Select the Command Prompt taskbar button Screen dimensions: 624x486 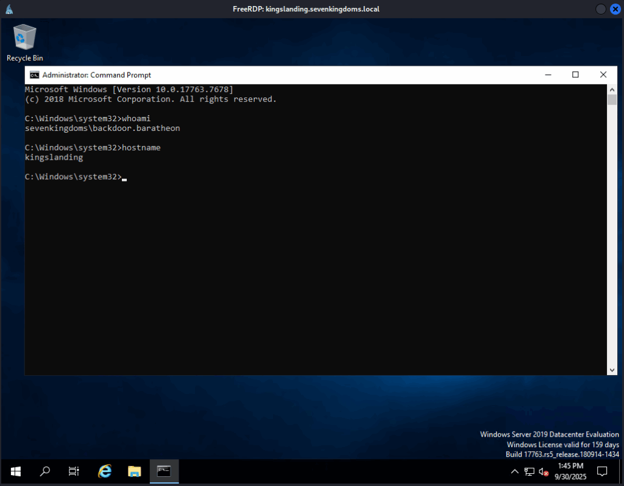(164, 471)
